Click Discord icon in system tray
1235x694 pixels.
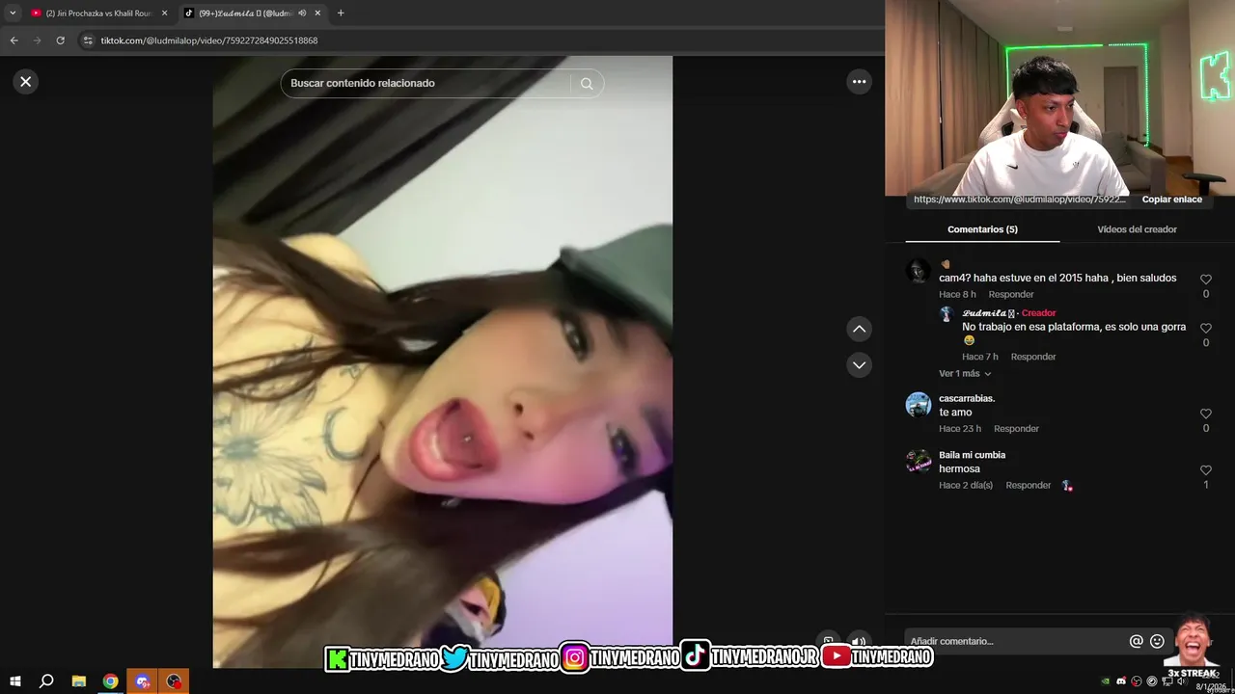click(x=1121, y=681)
